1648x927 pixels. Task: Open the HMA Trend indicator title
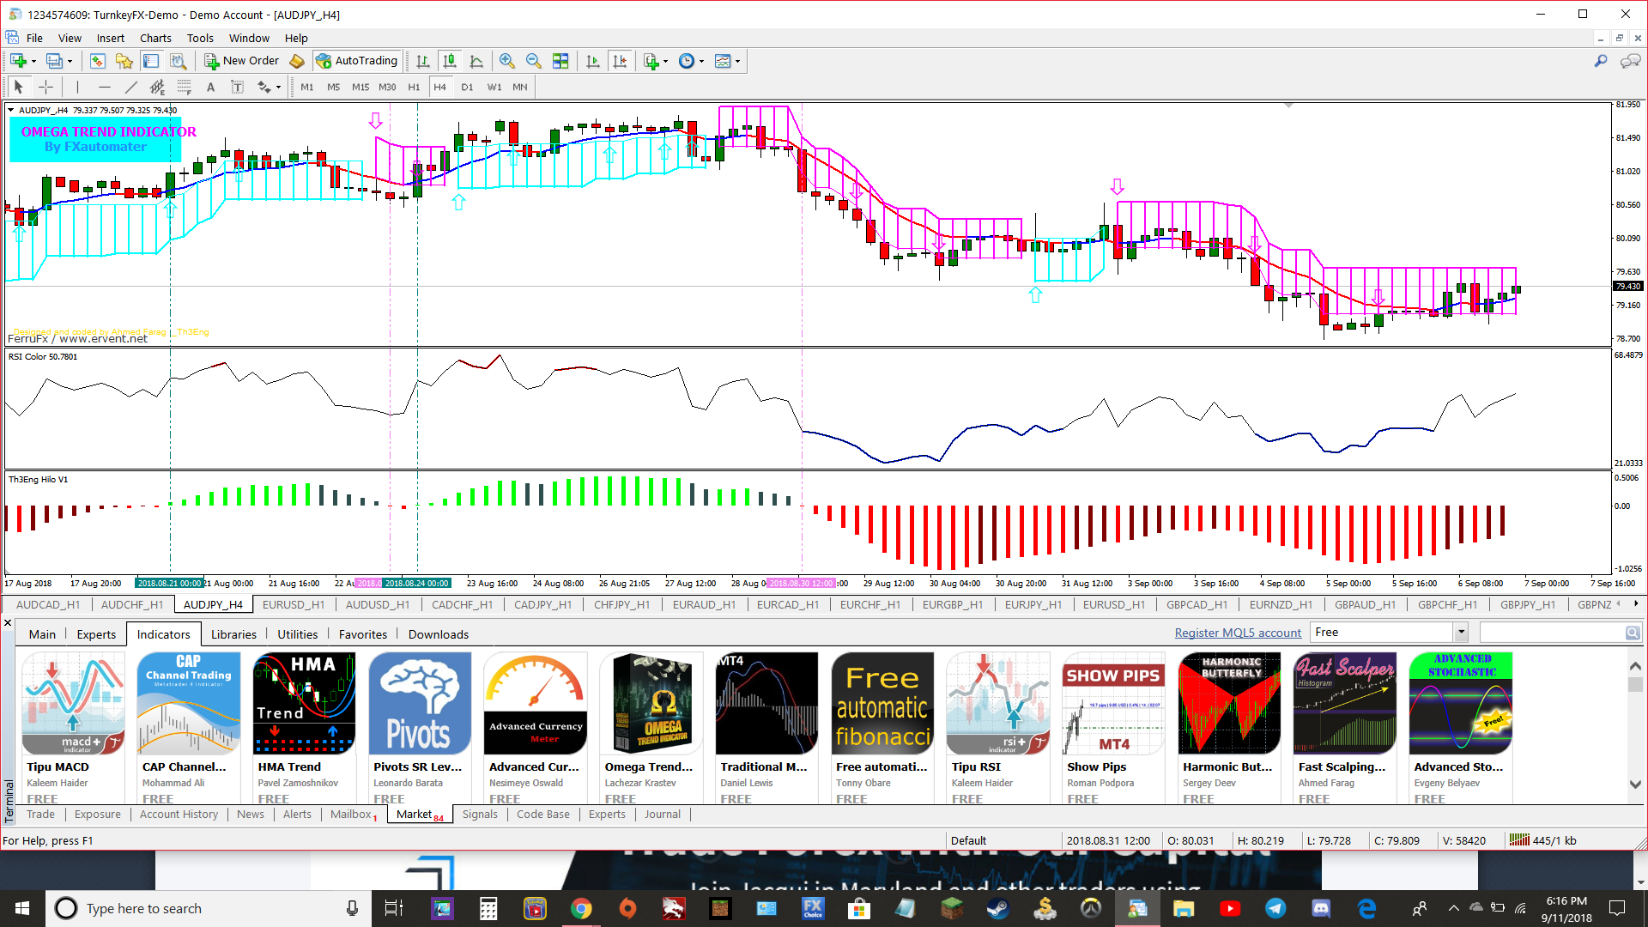click(289, 766)
